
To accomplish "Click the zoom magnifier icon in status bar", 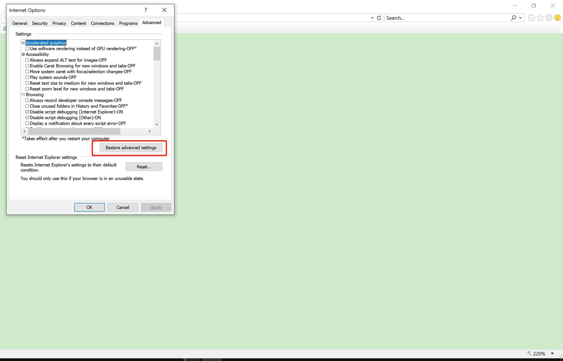I will point(529,353).
